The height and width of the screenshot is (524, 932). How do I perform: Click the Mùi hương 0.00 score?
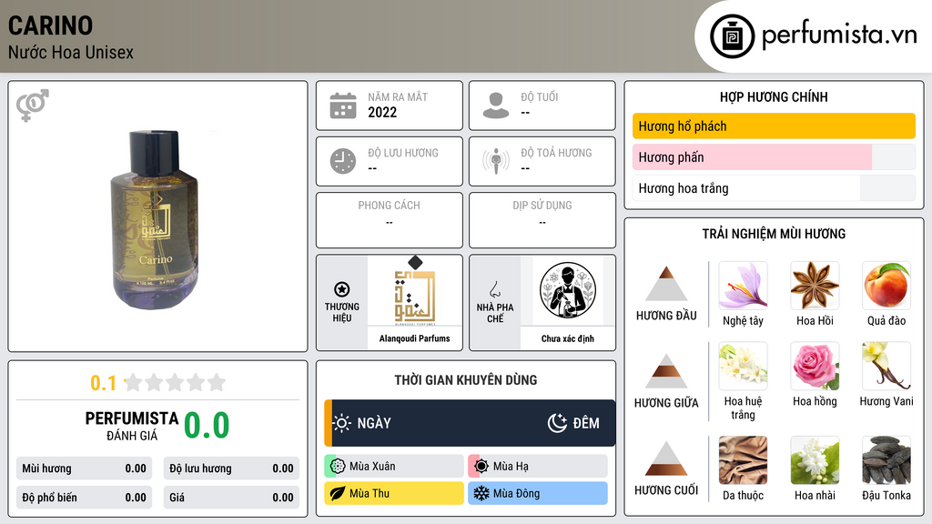tap(84, 469)
